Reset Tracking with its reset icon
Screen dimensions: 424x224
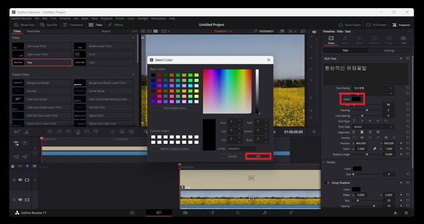(x=408, y=110)
